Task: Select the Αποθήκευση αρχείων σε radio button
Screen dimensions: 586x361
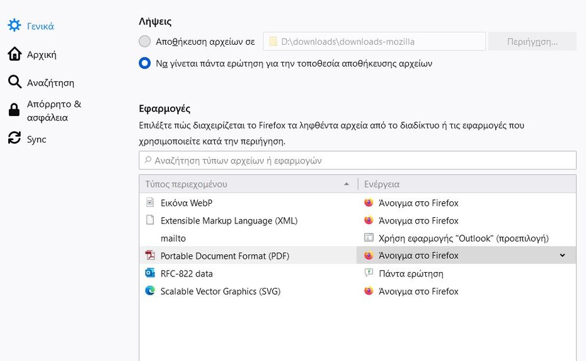Action: coord(145,42)
